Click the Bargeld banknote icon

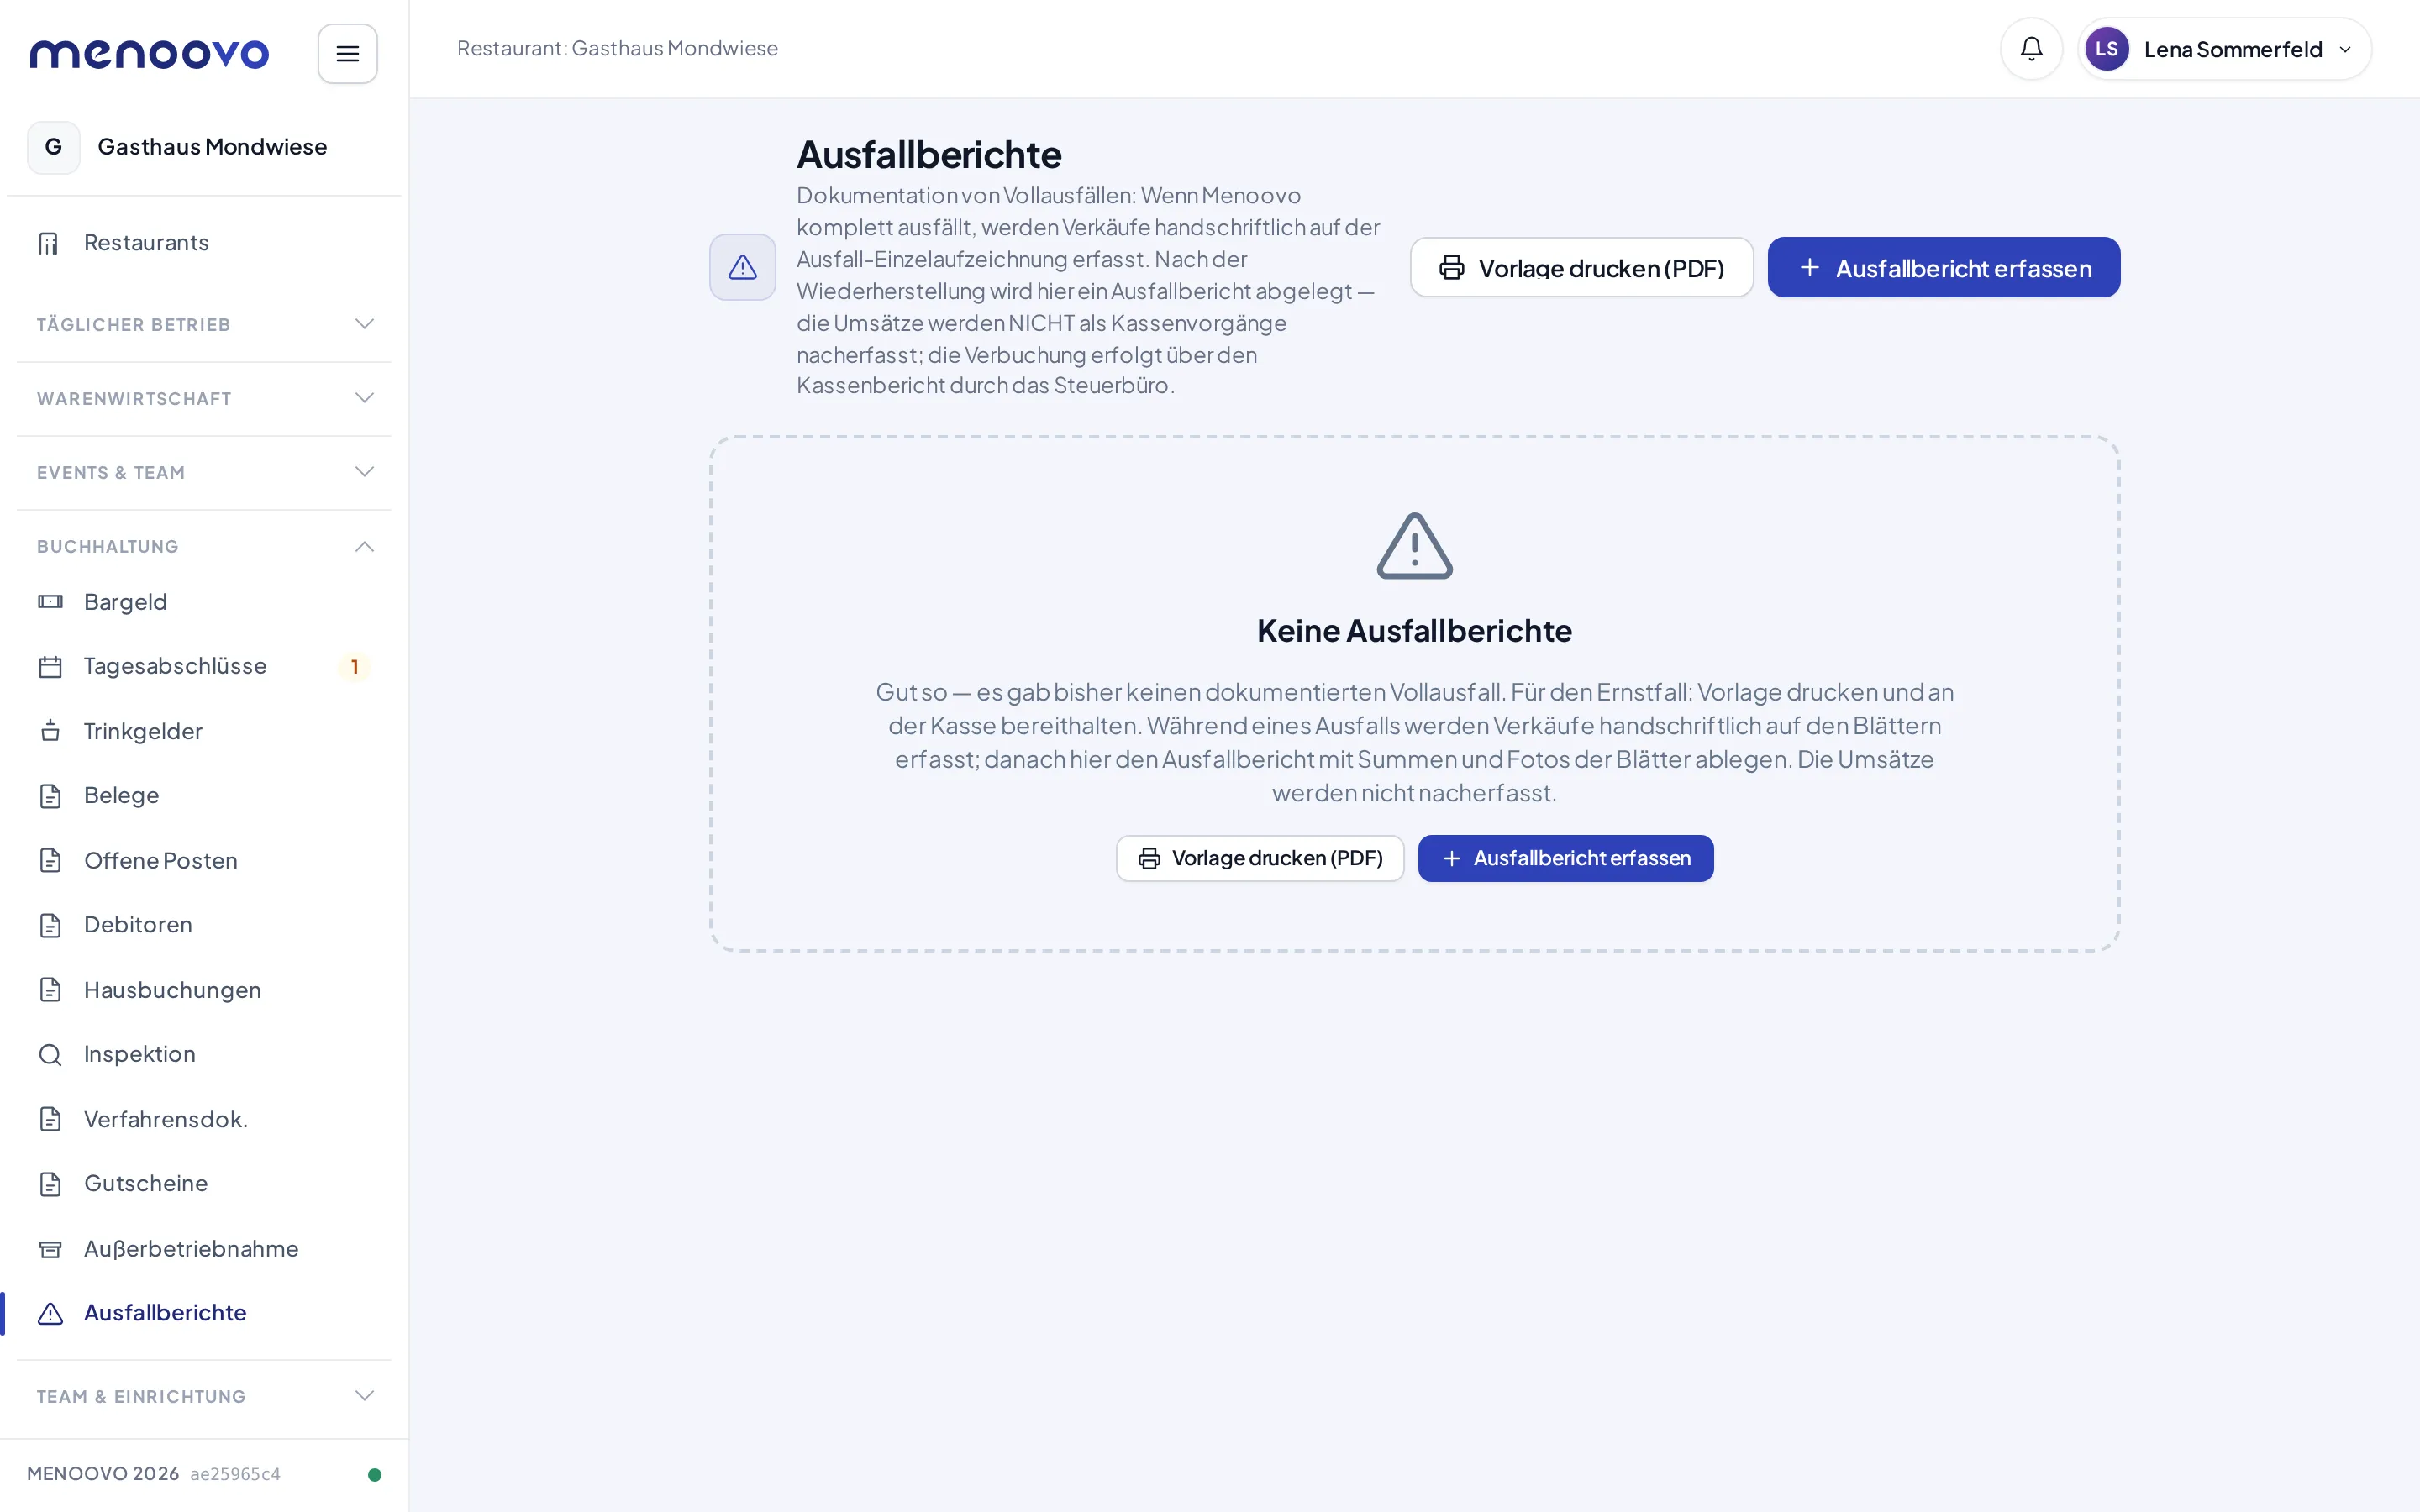coord(50,602)
